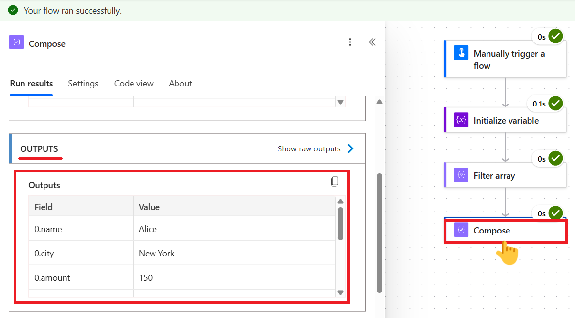This screenshot has height=318, width=575.
Task: Click the Filter array node icon
Action: coord(461,175)
